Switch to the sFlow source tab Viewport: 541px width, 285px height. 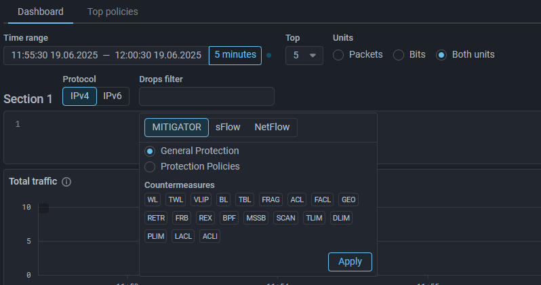coord(228,128)
